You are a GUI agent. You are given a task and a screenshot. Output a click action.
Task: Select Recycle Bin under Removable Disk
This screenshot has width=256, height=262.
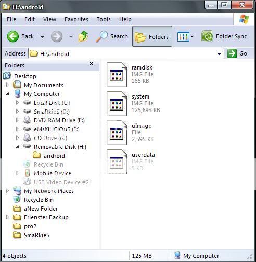coord(48,164)
